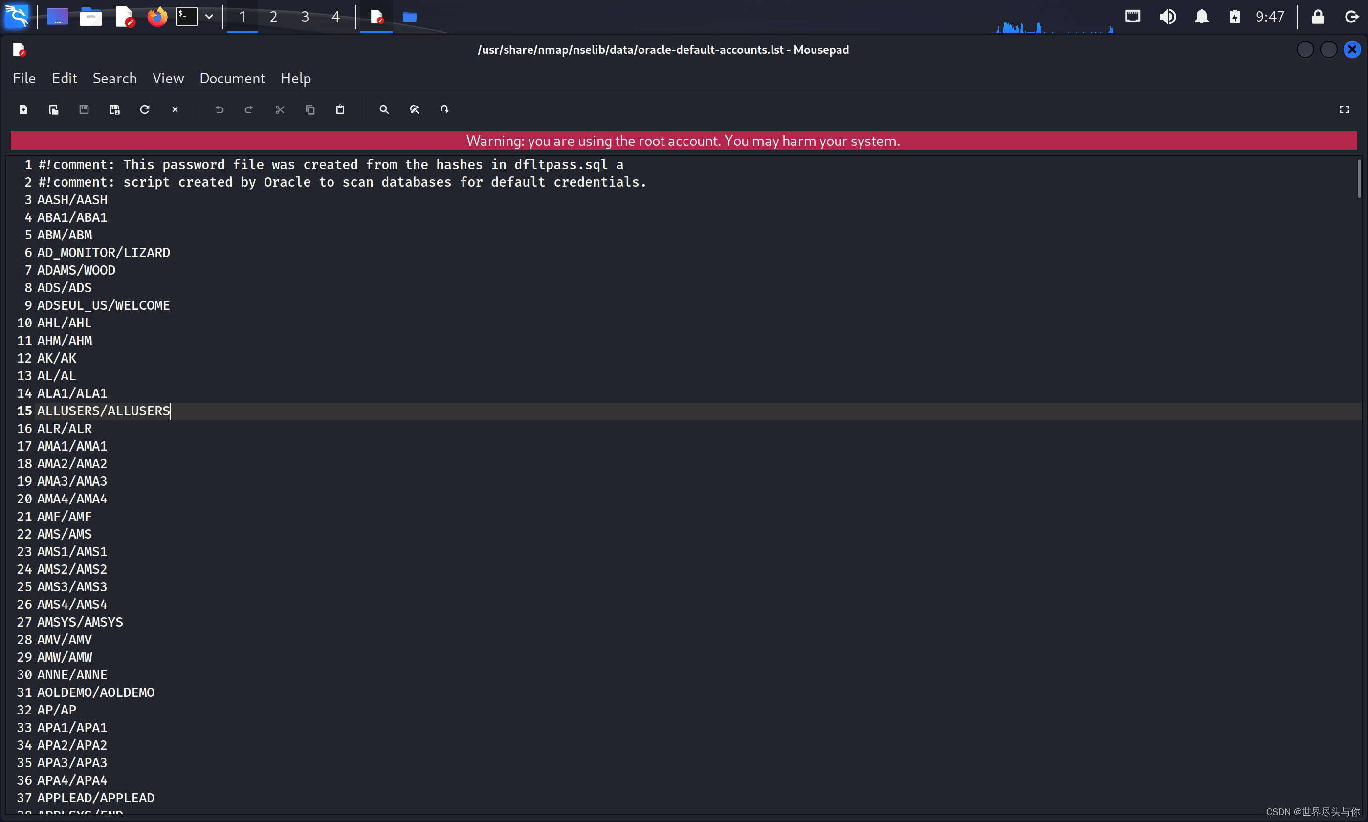Click the vertical scrollbar of the editor
The image size is (1368, 822).
click(1359, 178)
